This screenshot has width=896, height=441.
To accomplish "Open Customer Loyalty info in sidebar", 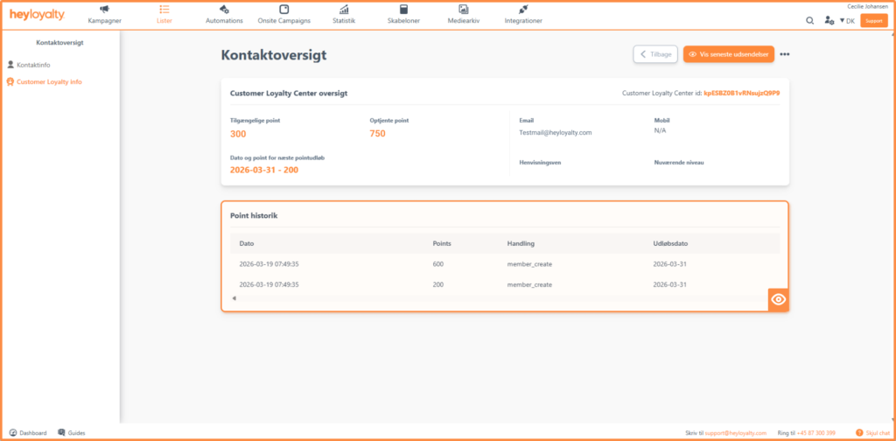I will click(x=49, y=81).
